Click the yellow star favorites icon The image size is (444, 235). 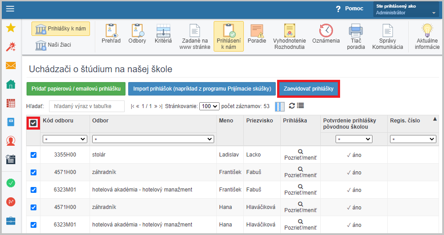[x=11, y=28]
